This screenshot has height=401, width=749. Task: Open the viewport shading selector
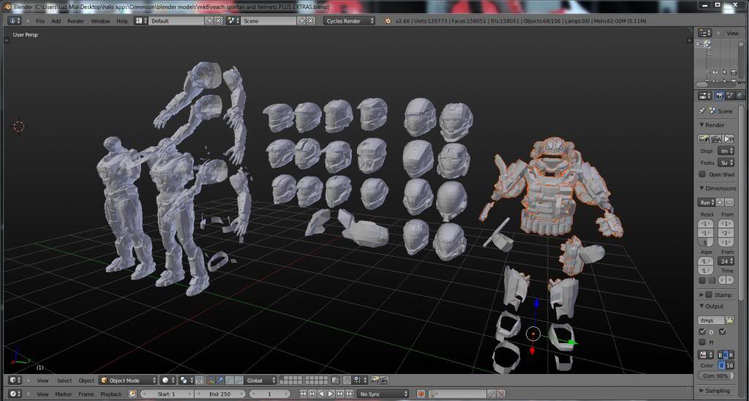point(168,381)
